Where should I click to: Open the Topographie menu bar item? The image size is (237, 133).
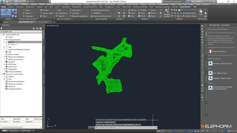[51, 4]
